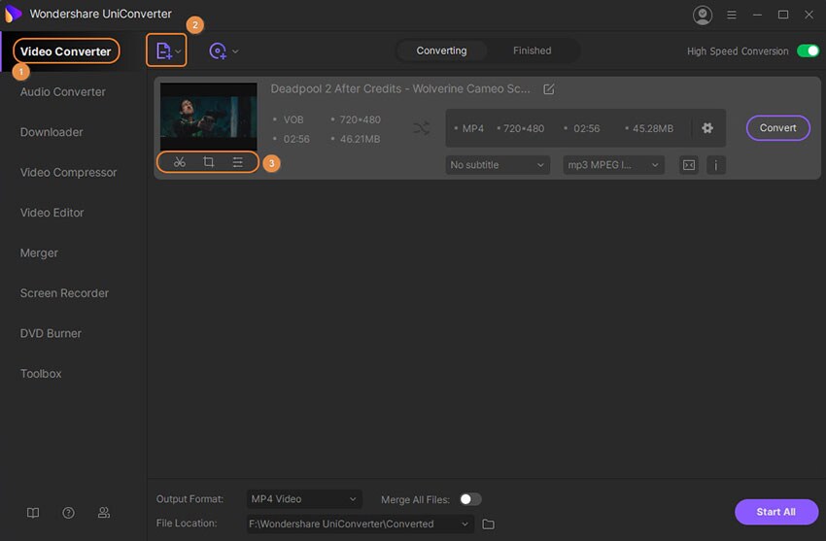
Task: Expand the Load DVD dropdown arrow
Action: click(x=235, y=51)
